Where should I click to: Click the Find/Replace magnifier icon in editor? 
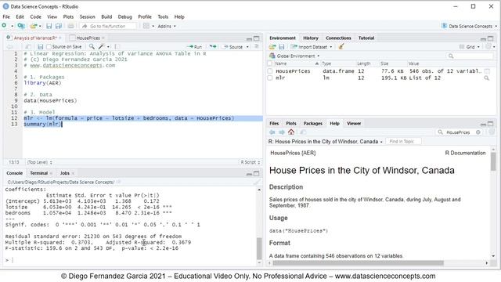point(92,47)
